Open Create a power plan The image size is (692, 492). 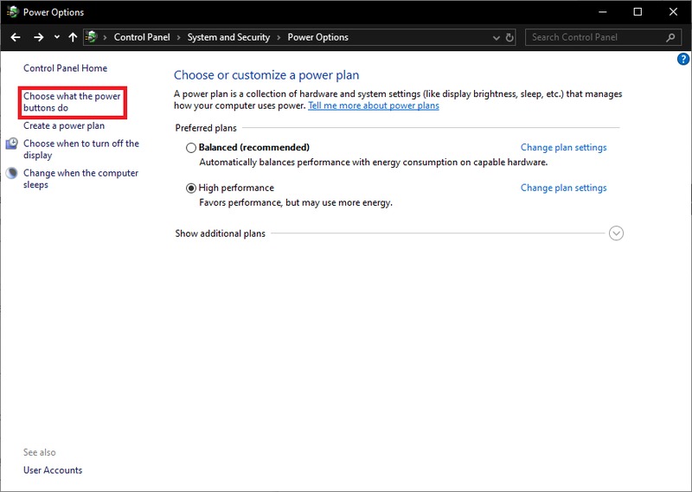click(x=64, y=125)
